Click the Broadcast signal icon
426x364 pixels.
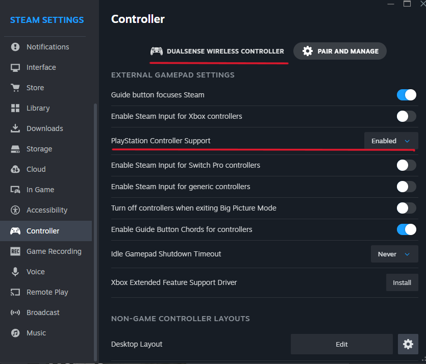click(15, 313)
